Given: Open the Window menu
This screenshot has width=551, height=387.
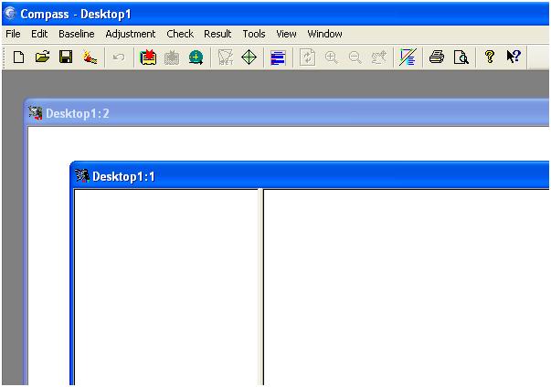Looking at the screenshot, I should [324, 34].
